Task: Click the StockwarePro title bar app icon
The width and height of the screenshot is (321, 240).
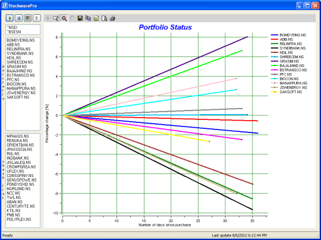Action: point(5,5)
